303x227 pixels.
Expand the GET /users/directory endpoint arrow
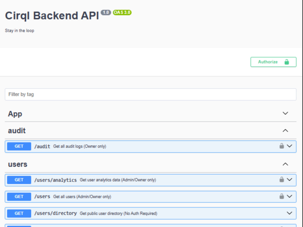pyautogui.click(x=289, y=213)
